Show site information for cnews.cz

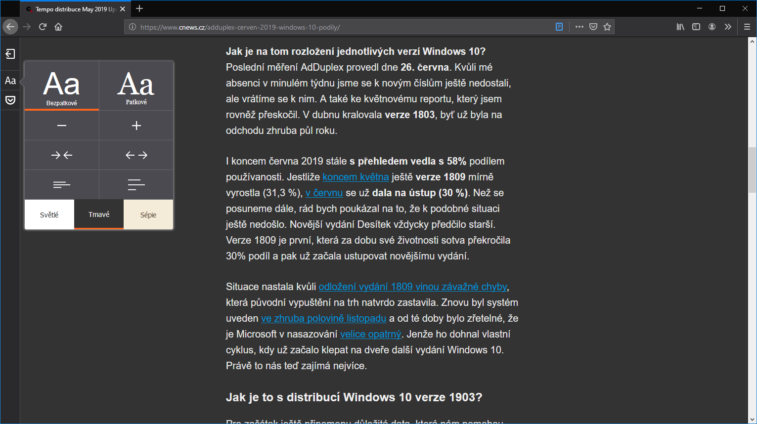click(133, 27)
